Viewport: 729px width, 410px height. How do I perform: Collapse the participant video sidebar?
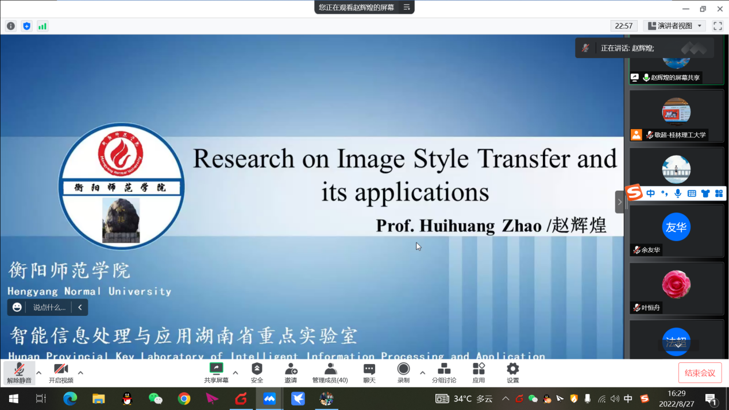tap(619, 202)
